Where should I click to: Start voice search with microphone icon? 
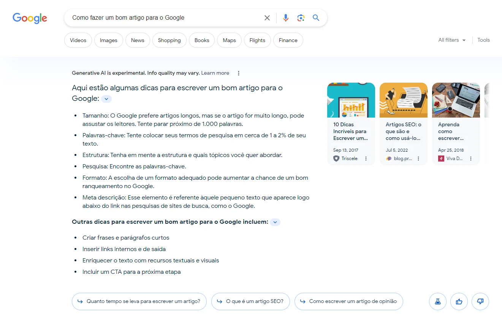coord(286,18)
